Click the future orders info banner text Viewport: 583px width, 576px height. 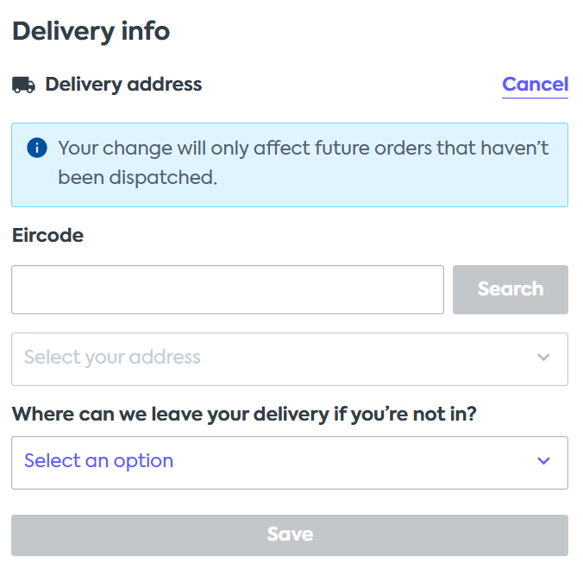coord(303,162)
